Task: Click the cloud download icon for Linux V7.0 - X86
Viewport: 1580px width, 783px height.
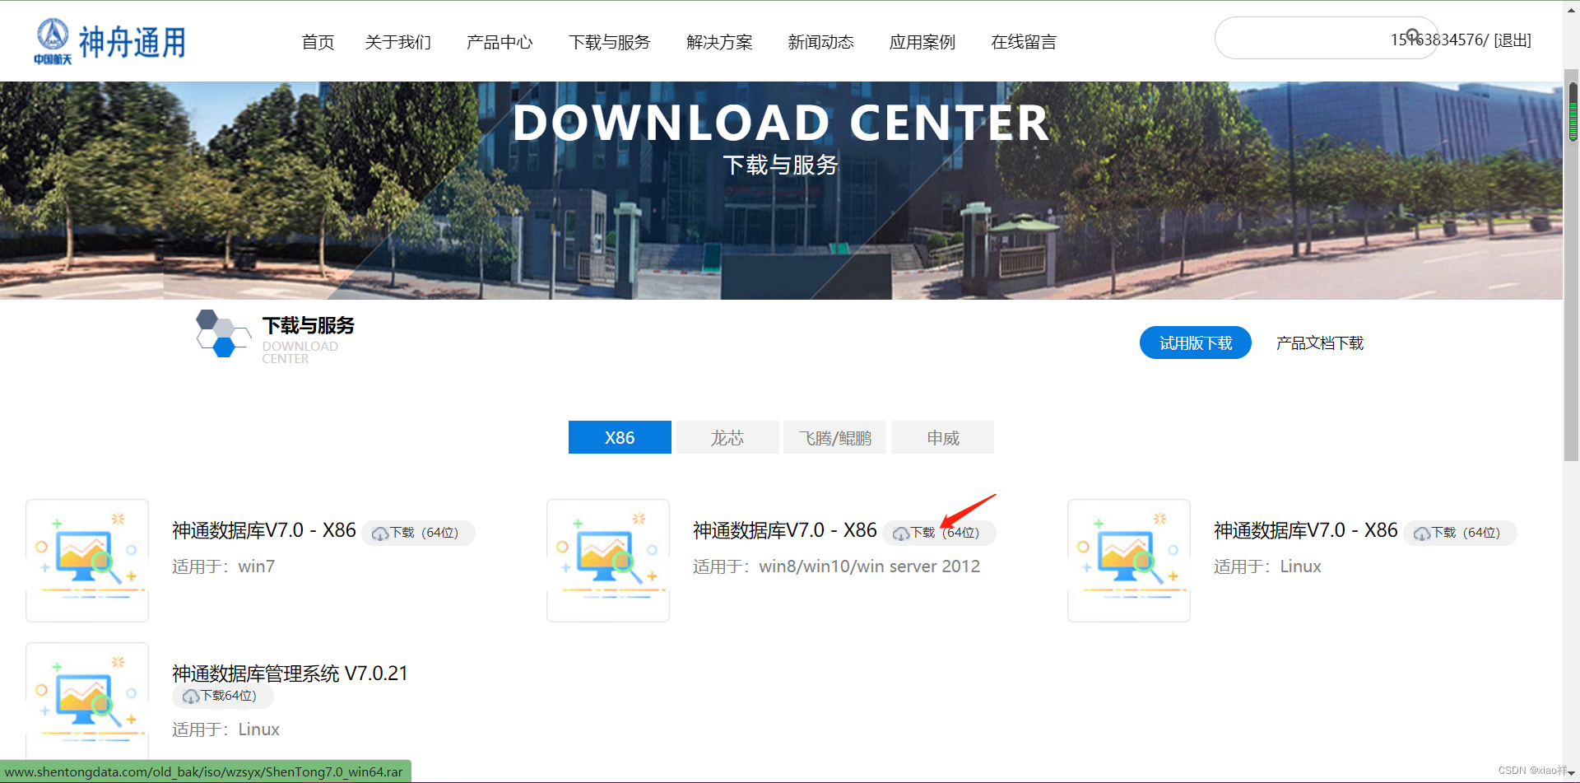Action: pos(1422,534)
